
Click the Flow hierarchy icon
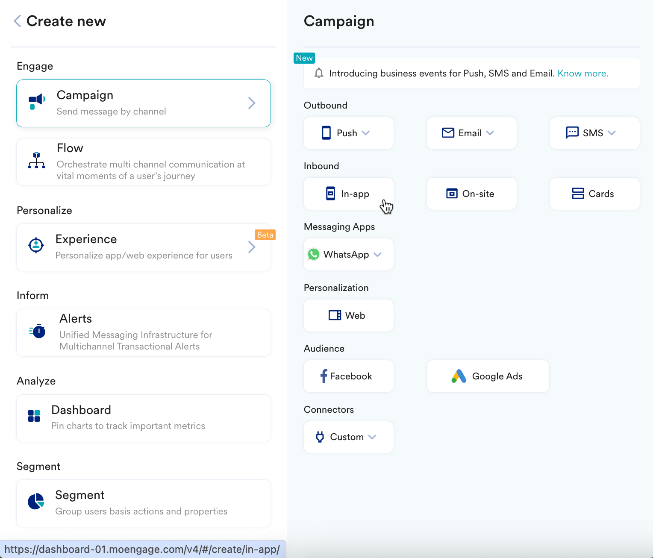pyautogui.click(x=37, y=160)
